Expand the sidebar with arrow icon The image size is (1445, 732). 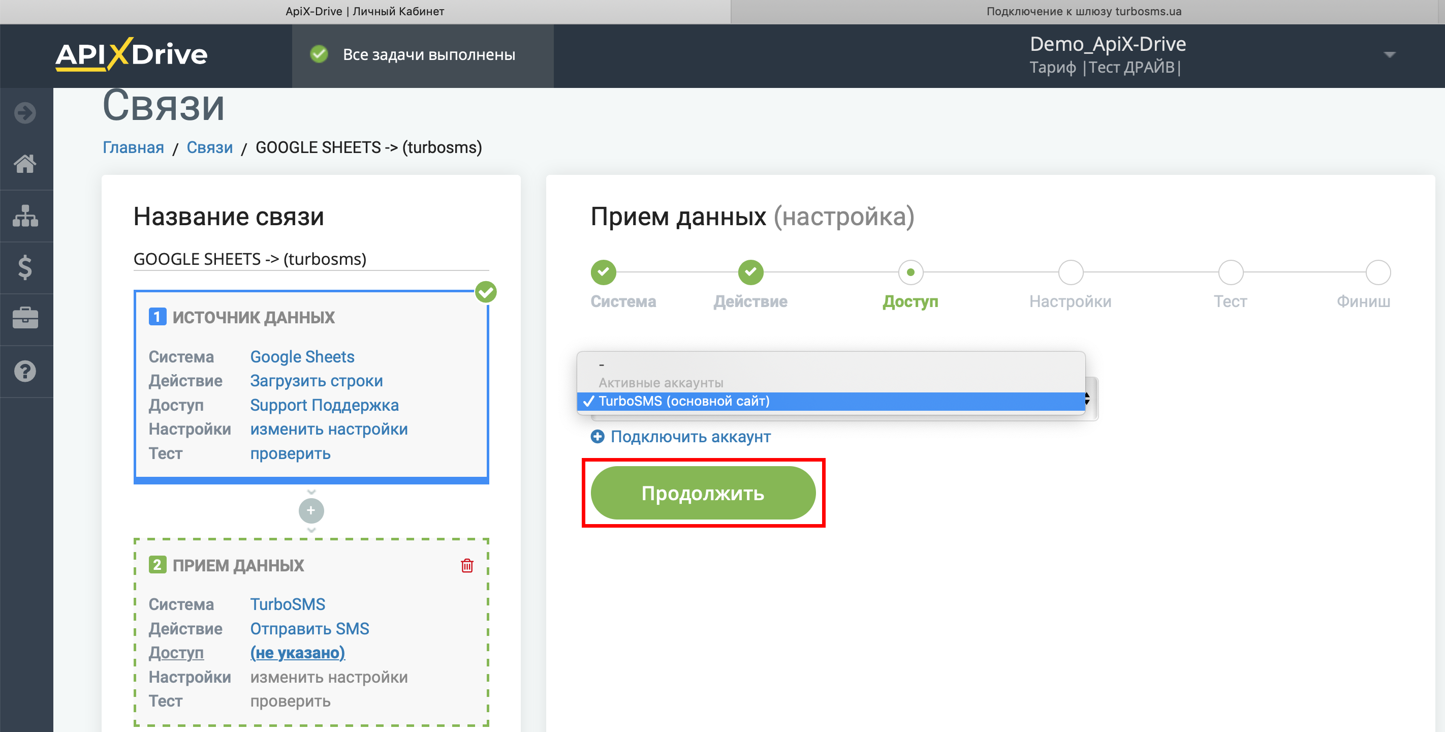coord(25,113)
